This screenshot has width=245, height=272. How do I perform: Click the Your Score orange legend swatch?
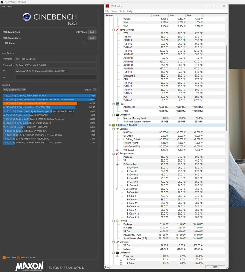[4, 257]
